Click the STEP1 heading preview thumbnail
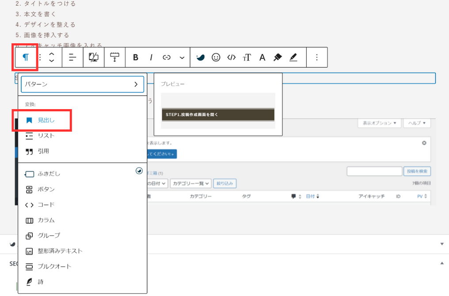 (x=218, y=114)
